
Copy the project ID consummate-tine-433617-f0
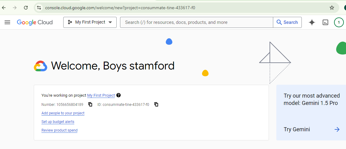[156, 104]
